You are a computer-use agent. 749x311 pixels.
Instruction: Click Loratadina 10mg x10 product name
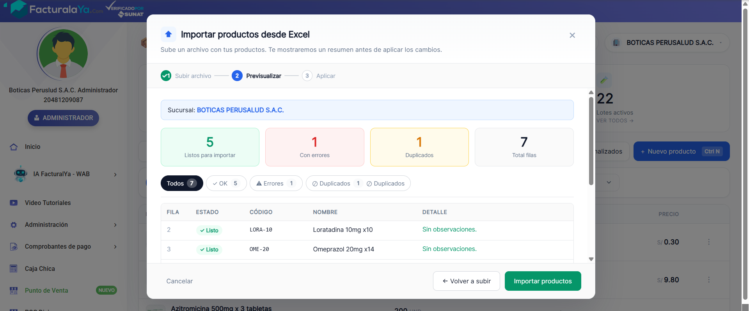click(x=343, y=230)
